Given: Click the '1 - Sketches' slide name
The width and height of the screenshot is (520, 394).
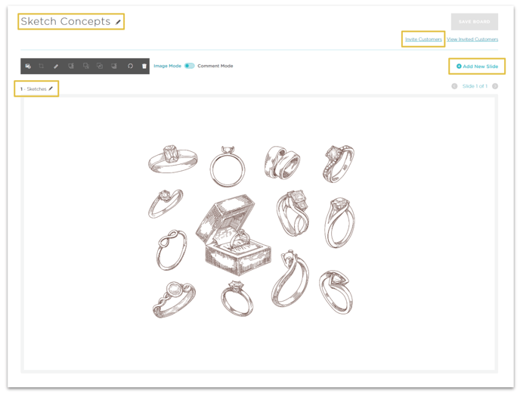Looking at the screenshot, I should [33, 89].
